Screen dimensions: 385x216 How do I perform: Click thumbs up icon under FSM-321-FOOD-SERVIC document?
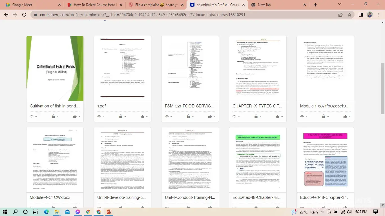(x=210, y=116)
